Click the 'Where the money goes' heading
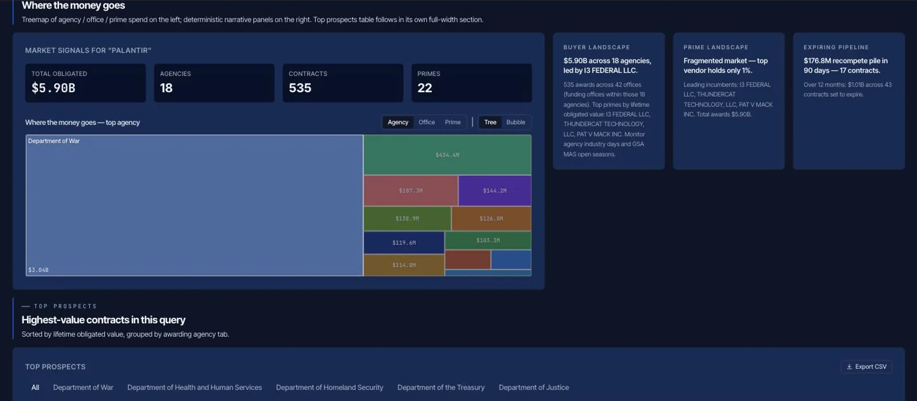 point(73,5)
